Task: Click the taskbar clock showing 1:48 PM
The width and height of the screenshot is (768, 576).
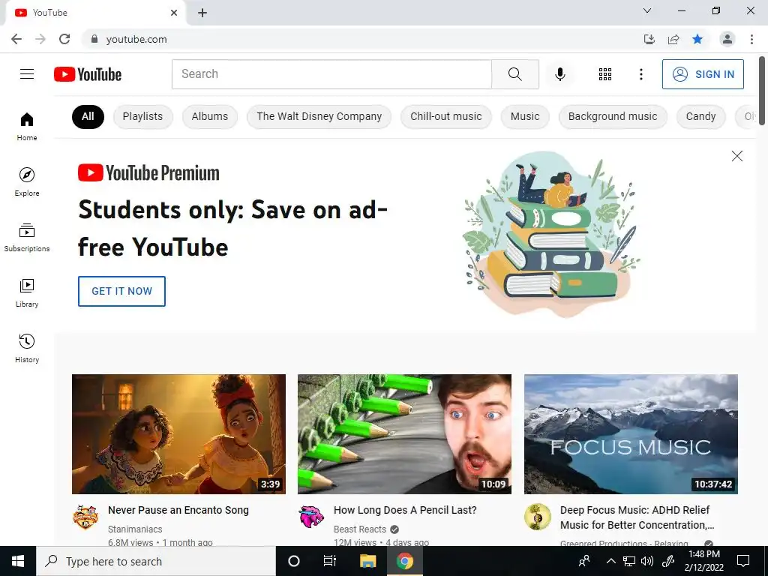Action: [703, 561]
